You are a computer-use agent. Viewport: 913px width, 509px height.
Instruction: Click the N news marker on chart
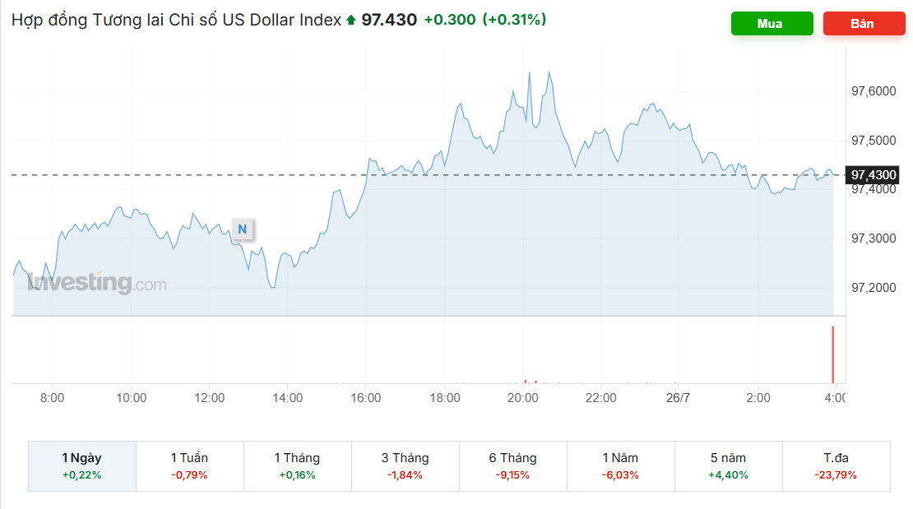tap(242, 229)
